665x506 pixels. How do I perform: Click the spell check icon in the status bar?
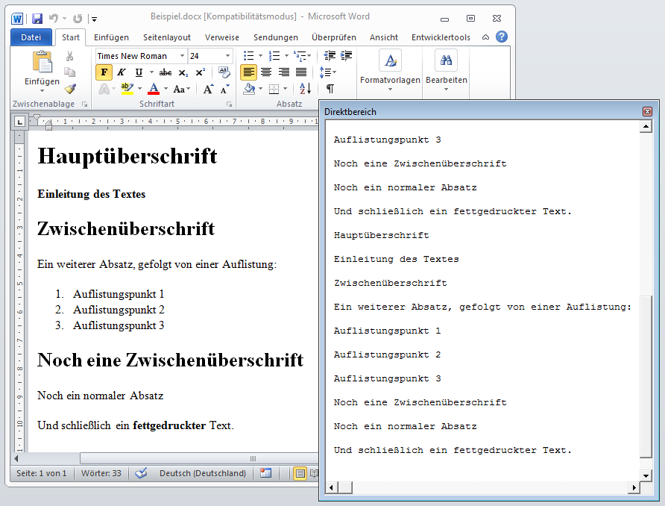pos(141,472)
